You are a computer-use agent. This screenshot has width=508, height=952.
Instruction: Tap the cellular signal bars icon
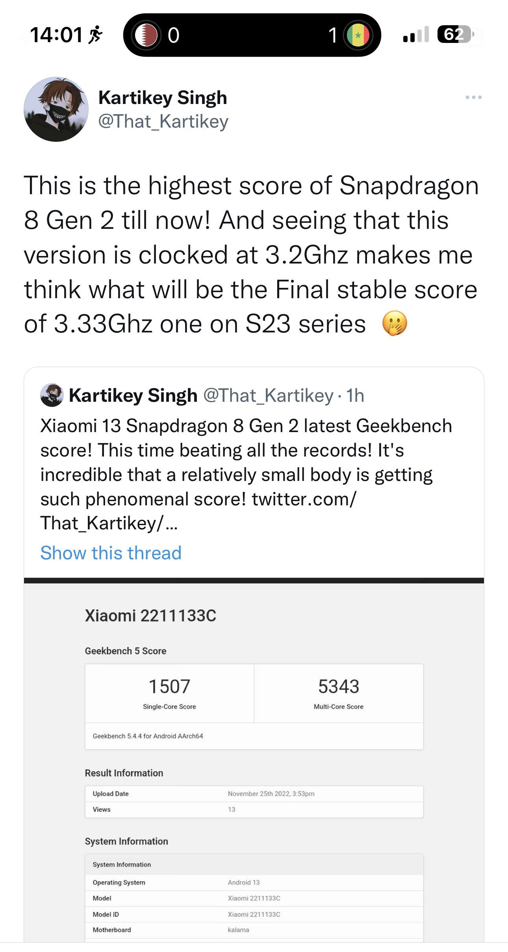click(x=415, y=35)
